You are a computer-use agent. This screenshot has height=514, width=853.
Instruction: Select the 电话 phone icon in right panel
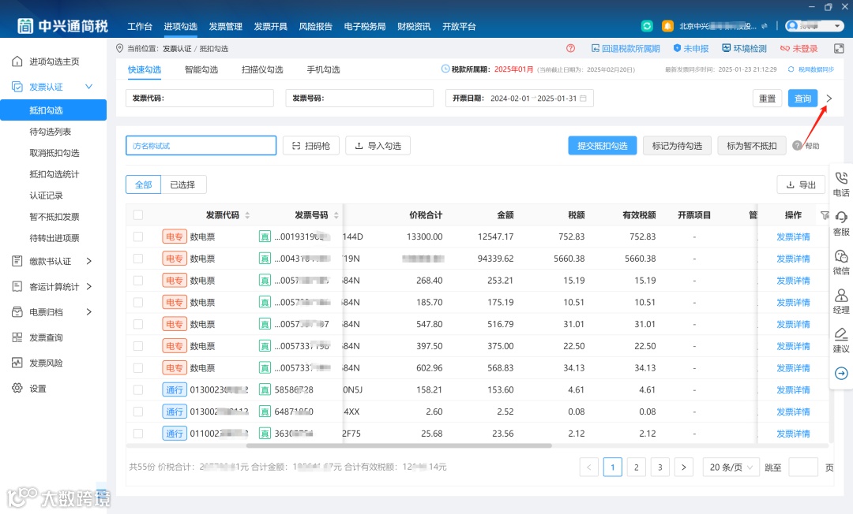(840, 184)
